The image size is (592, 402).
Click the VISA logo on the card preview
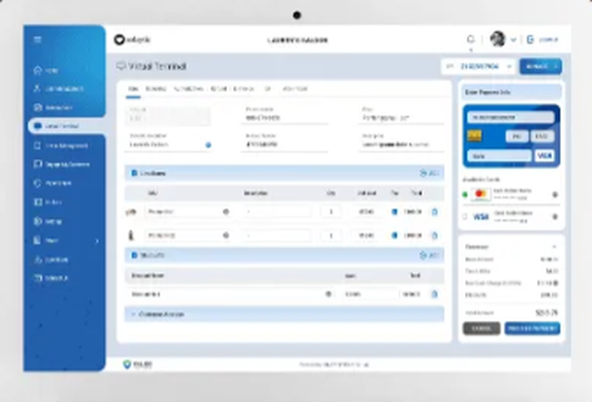click(544, 156)
